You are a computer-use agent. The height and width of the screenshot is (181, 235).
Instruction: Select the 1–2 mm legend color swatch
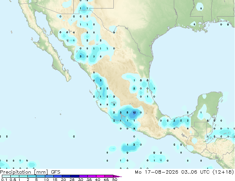pos(23,176)
